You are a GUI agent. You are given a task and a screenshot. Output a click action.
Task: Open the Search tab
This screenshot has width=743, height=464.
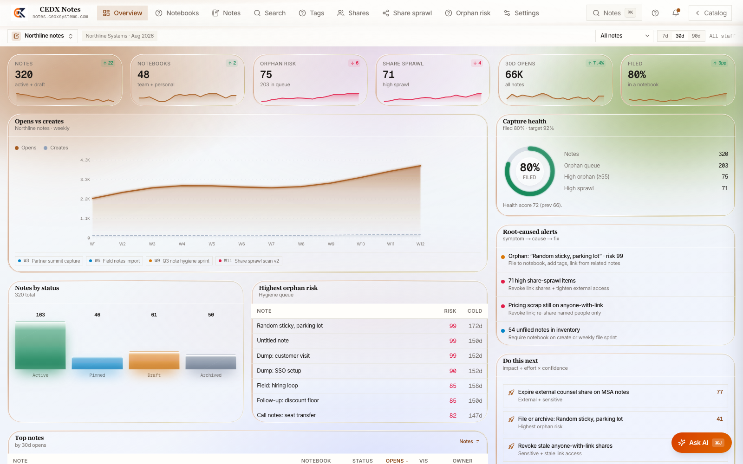tap(270, 13)
